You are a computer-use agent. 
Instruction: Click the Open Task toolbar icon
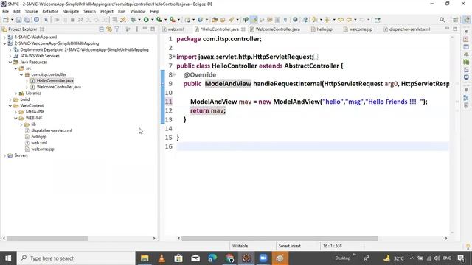coord(223,20)
